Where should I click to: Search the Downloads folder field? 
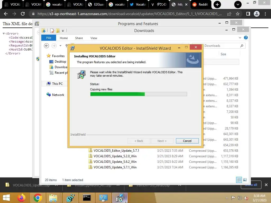[x=219, y=46]
